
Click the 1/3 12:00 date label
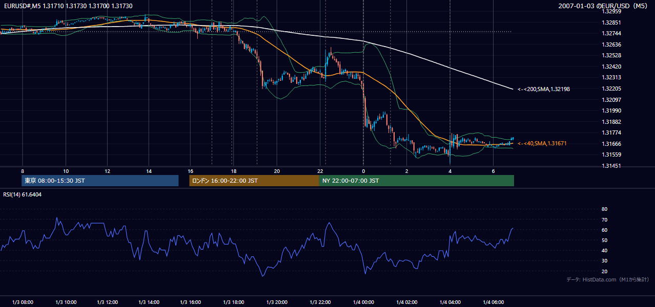(x=107, y=302)
